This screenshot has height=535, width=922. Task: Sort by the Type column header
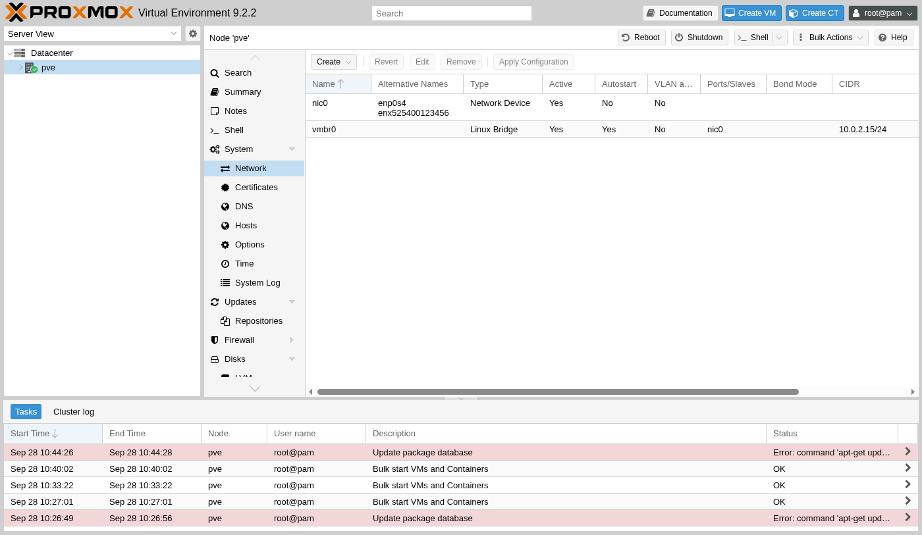[x=502, y=84]
